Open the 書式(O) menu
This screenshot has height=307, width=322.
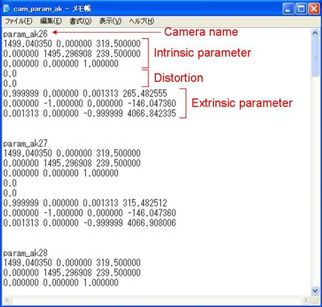(x=80, y=21)
